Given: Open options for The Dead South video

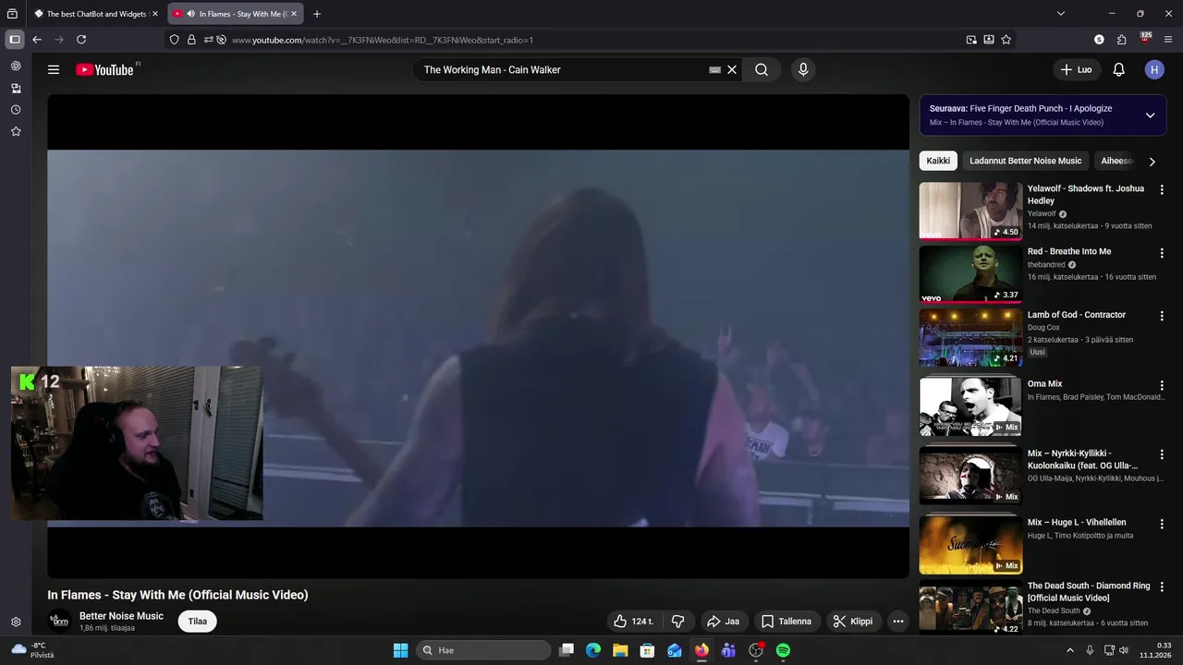Looking at the screenshot, I should point(1162,586).
